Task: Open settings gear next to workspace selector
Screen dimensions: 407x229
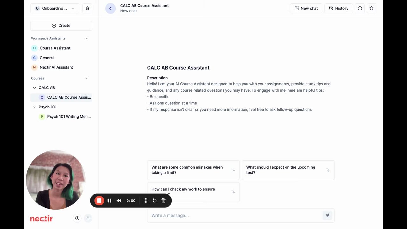Action: coord(87,8)
